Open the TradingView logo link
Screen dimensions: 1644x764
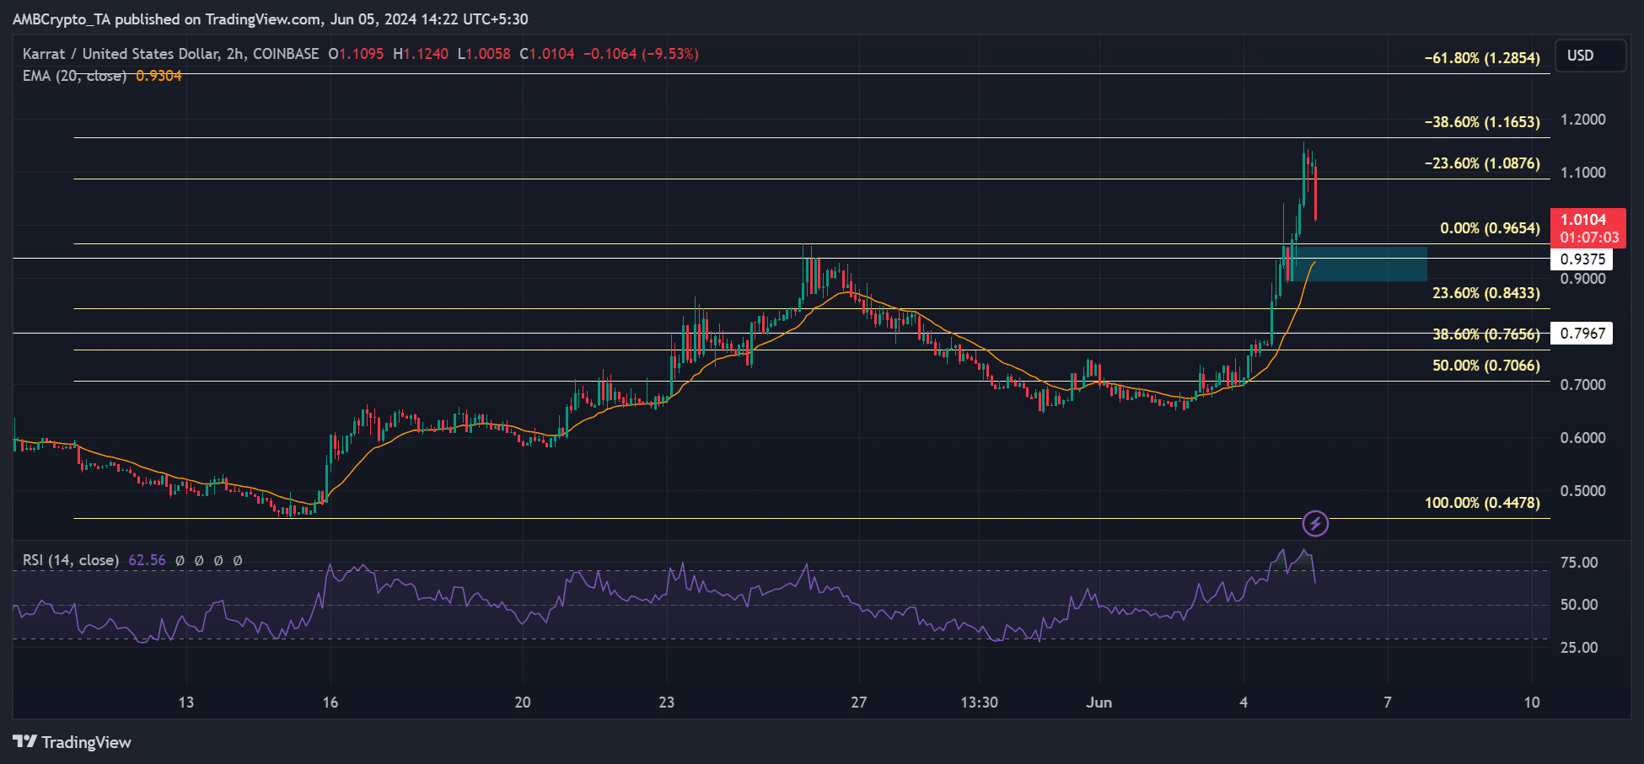pyautogui.click(x=73, y=742)
